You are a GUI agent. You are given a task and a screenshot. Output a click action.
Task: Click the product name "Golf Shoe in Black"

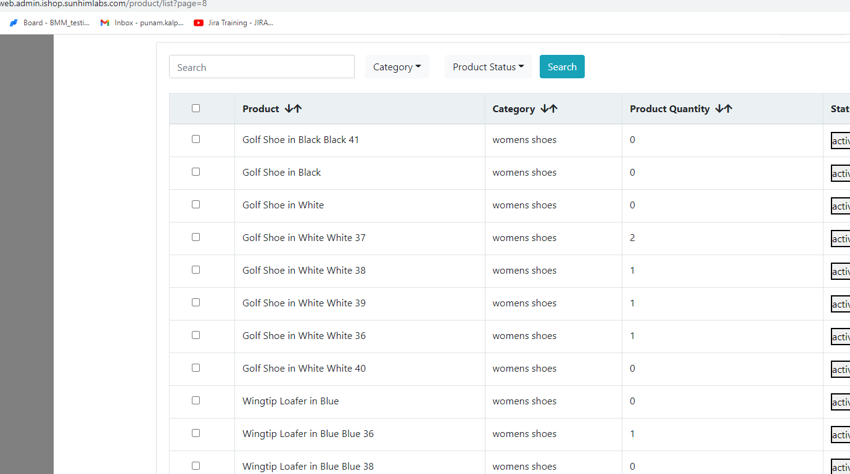tap(281, 173)
